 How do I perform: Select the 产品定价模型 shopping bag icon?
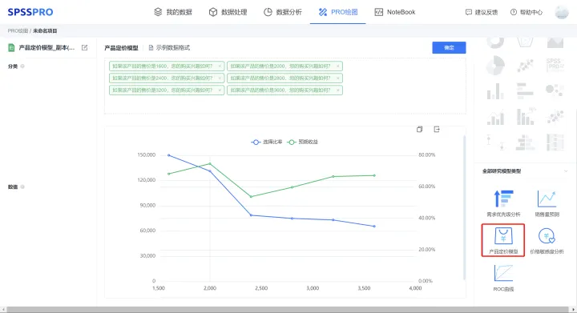tap(503, 236)
